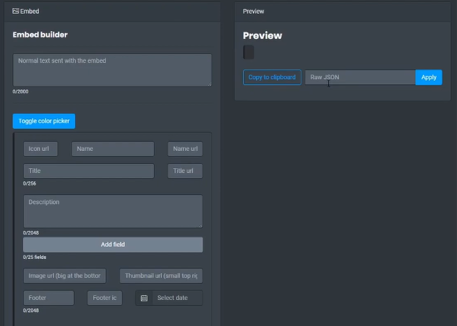The image size is (457, 326).
Task: Focus the Title url field
Action: click(x=185, y=171)
